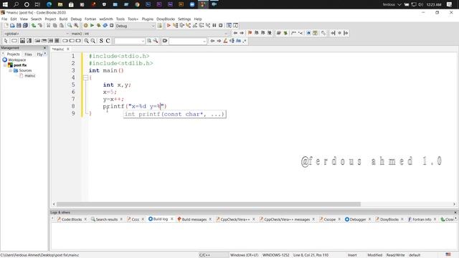Click the Run to cursor debug icon
The image size is (459, 258).
pyautogui.click(x=175, y=26)
